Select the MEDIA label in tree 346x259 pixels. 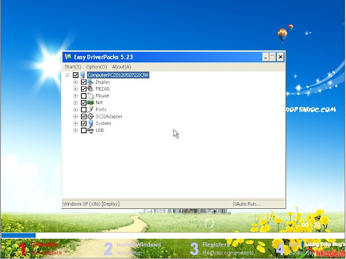tap(103, 89)
